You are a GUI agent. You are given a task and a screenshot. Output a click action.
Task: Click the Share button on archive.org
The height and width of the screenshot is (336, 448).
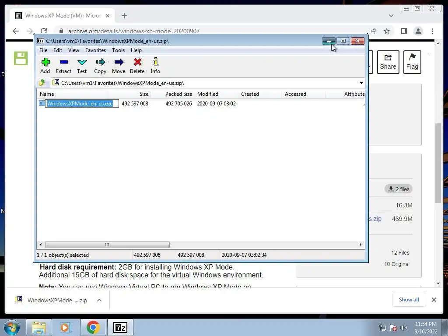(x=388, y=62)
